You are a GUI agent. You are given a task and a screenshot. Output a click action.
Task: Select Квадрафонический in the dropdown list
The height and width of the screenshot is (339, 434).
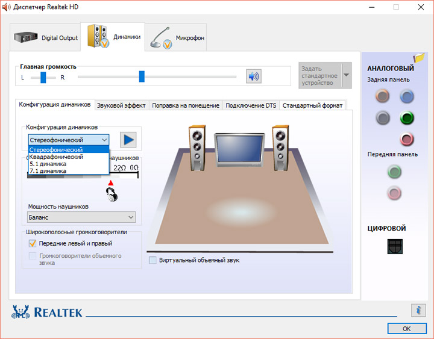[69, 157]
